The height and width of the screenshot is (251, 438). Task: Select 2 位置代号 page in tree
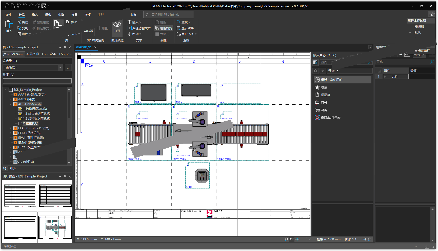click(x=30, y=123)
